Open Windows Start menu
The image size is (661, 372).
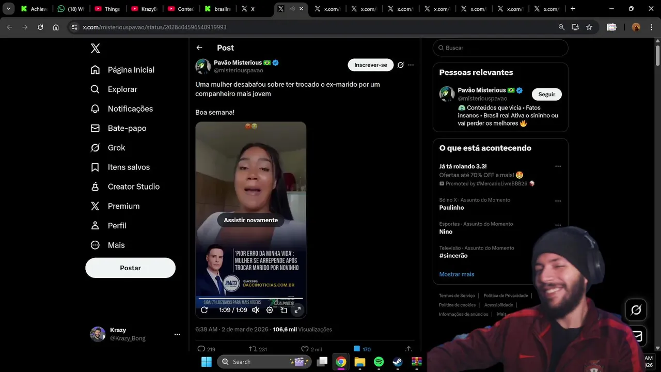pyautogui.click(x=206, y=362)
